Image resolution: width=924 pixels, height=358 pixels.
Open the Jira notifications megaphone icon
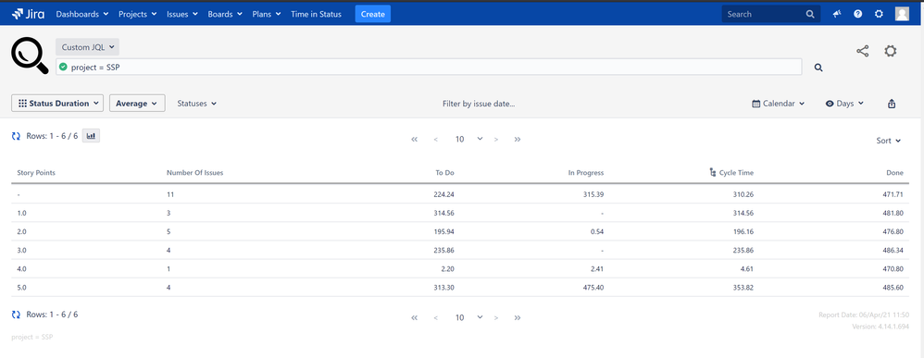click(837, 14)
